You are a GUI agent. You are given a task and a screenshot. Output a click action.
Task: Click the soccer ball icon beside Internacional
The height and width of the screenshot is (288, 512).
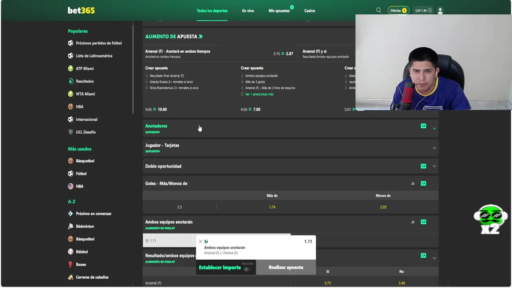click(71, 119)
